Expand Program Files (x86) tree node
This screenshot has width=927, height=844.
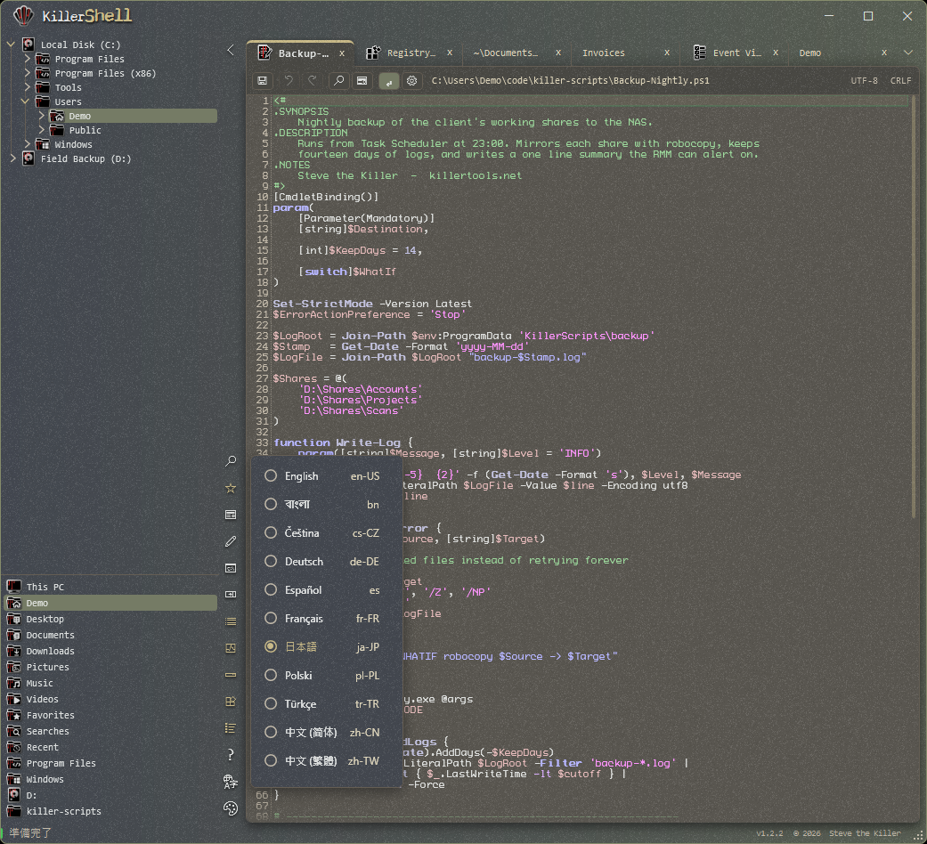(27, 73)
